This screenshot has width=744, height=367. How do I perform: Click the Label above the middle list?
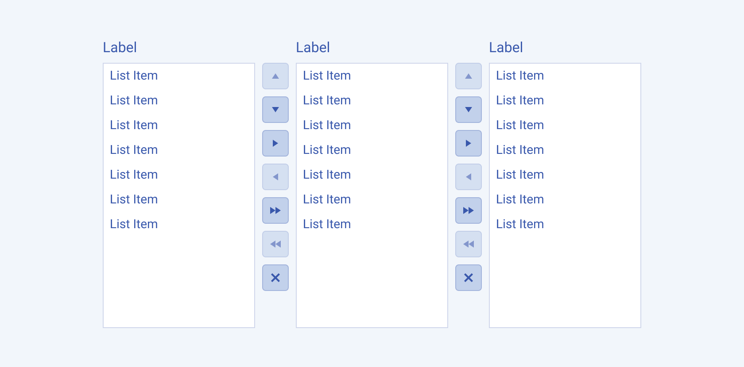[x=313, y=47]
